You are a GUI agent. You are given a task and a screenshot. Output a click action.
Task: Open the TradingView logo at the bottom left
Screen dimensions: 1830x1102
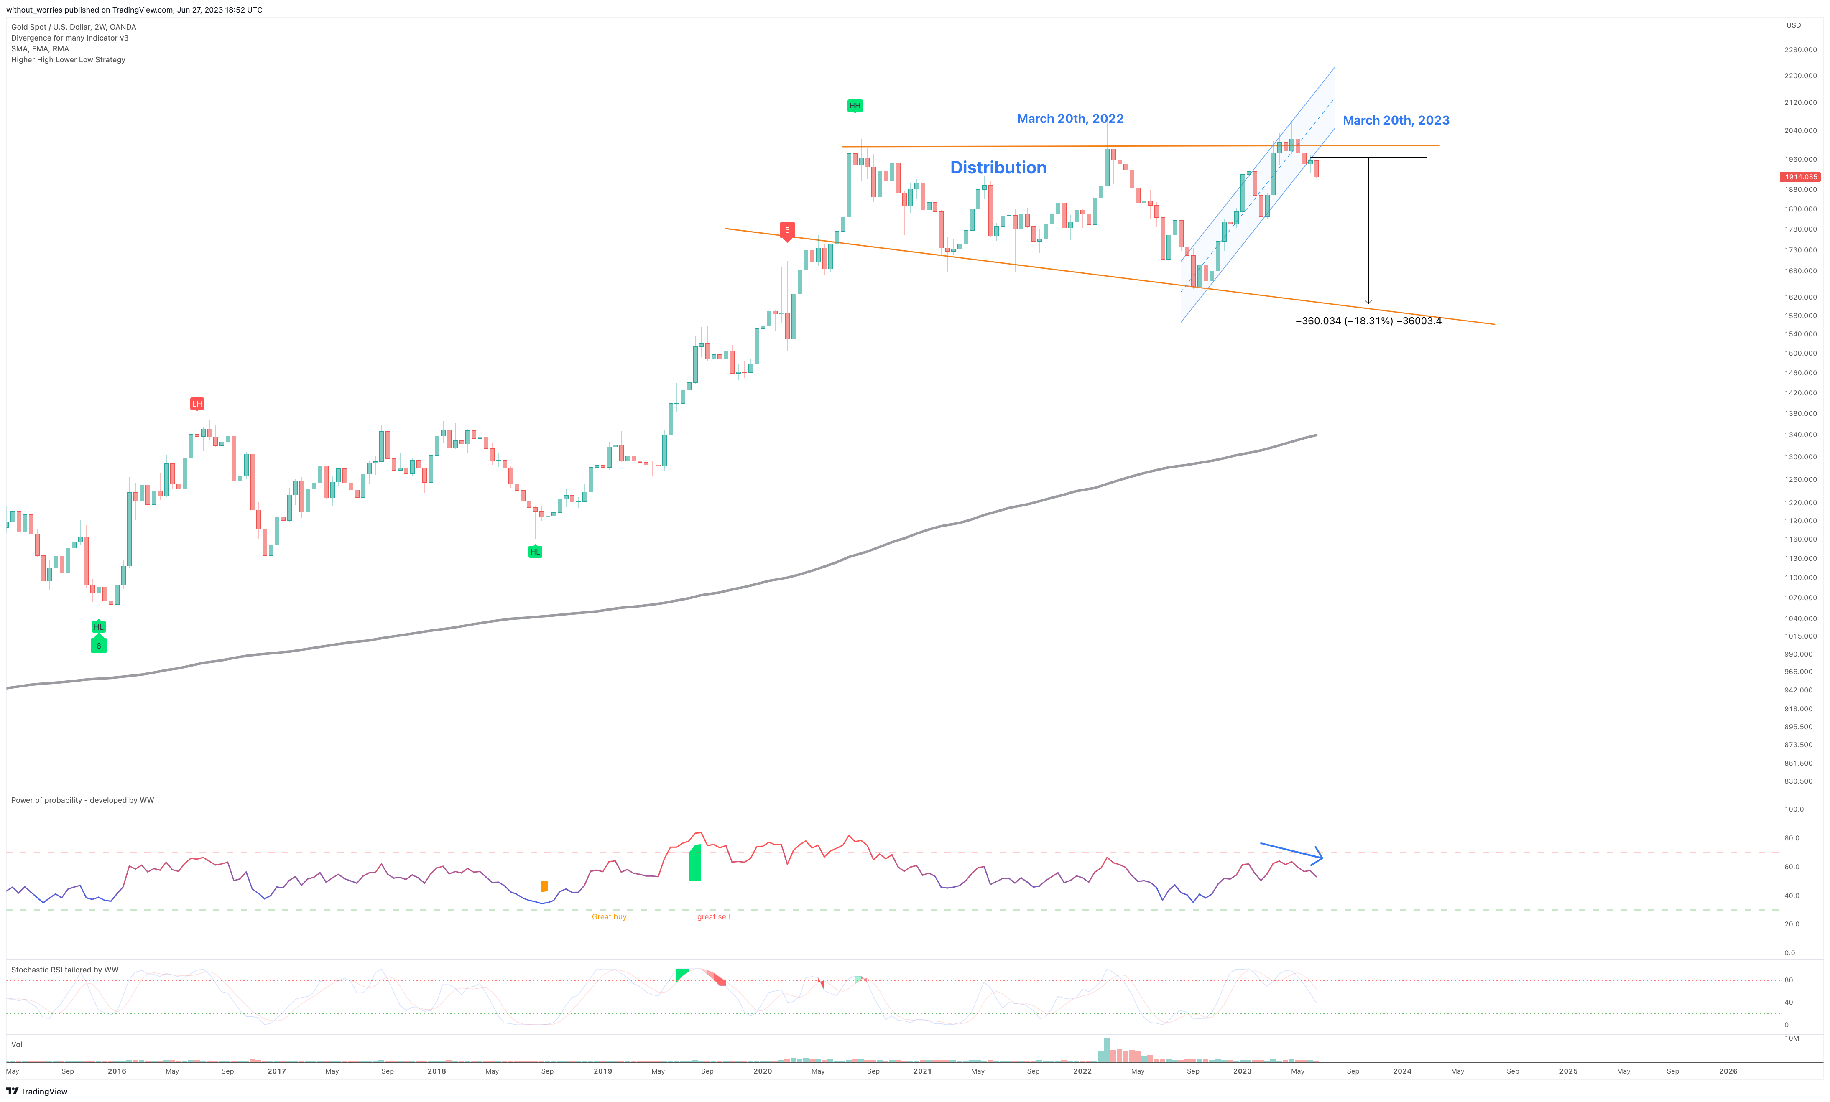(x=36, y=1091)
